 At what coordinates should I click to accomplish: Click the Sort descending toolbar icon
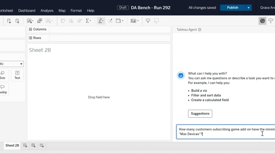[79, 21]
